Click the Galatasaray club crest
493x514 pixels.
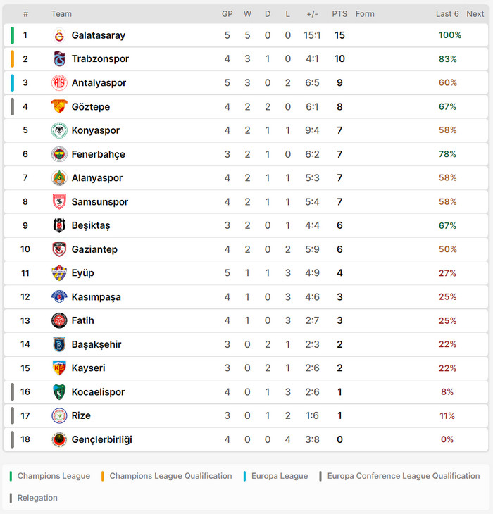pos(59,35)
